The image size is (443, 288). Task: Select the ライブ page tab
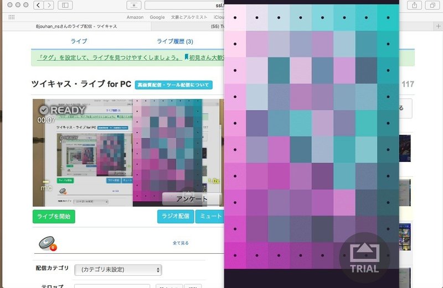click(79, 41)
